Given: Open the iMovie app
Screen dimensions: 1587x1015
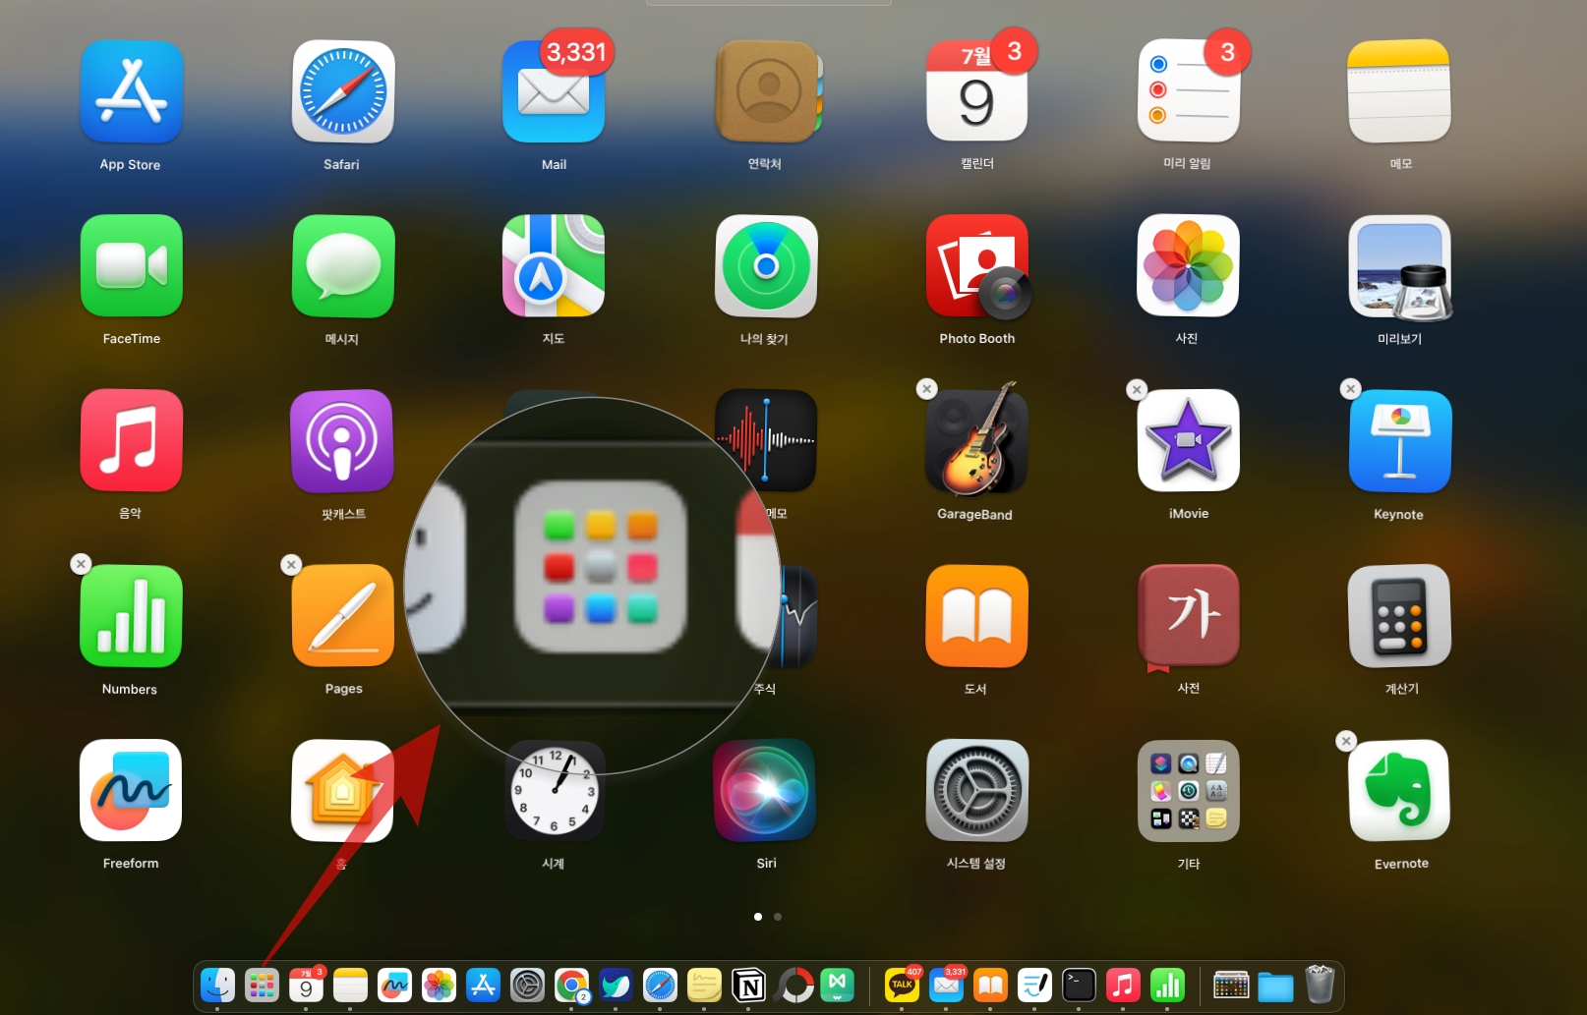Looking at the screenshot, I should pos(1188,441).
